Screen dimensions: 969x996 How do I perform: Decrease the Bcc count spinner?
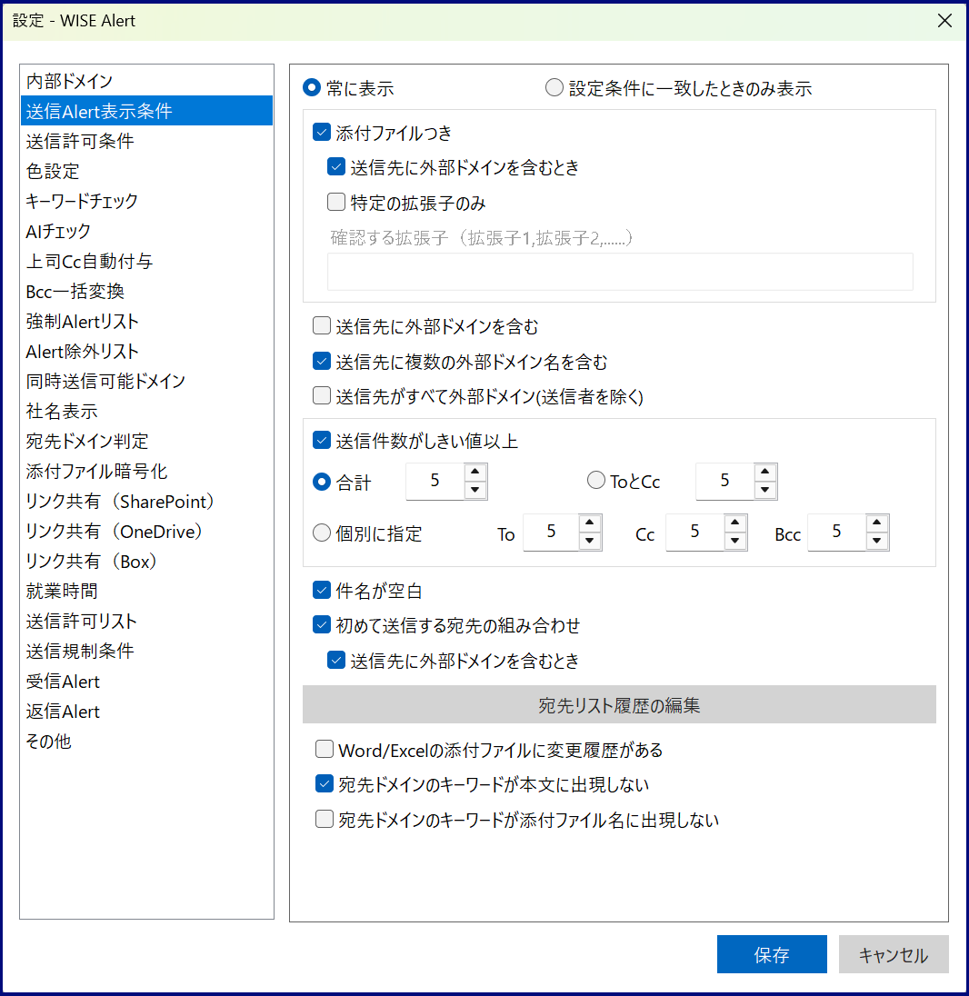point(877,541)
